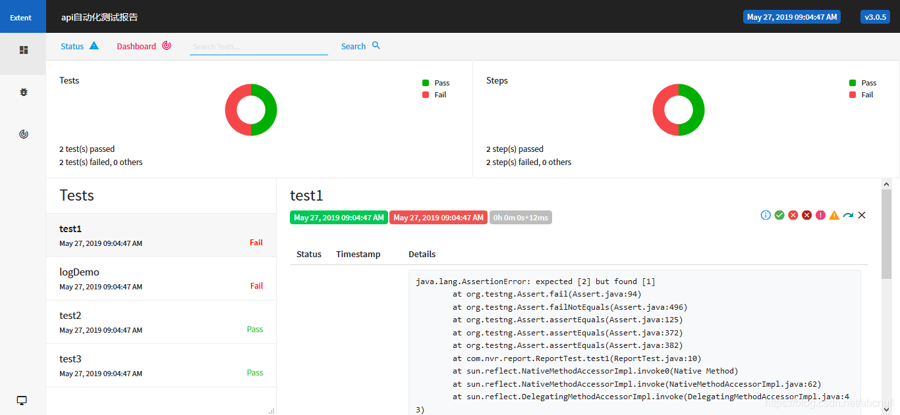Click red fail segment of Tests donut
This screenshot has width=900, height=415.
pos(231,110)
